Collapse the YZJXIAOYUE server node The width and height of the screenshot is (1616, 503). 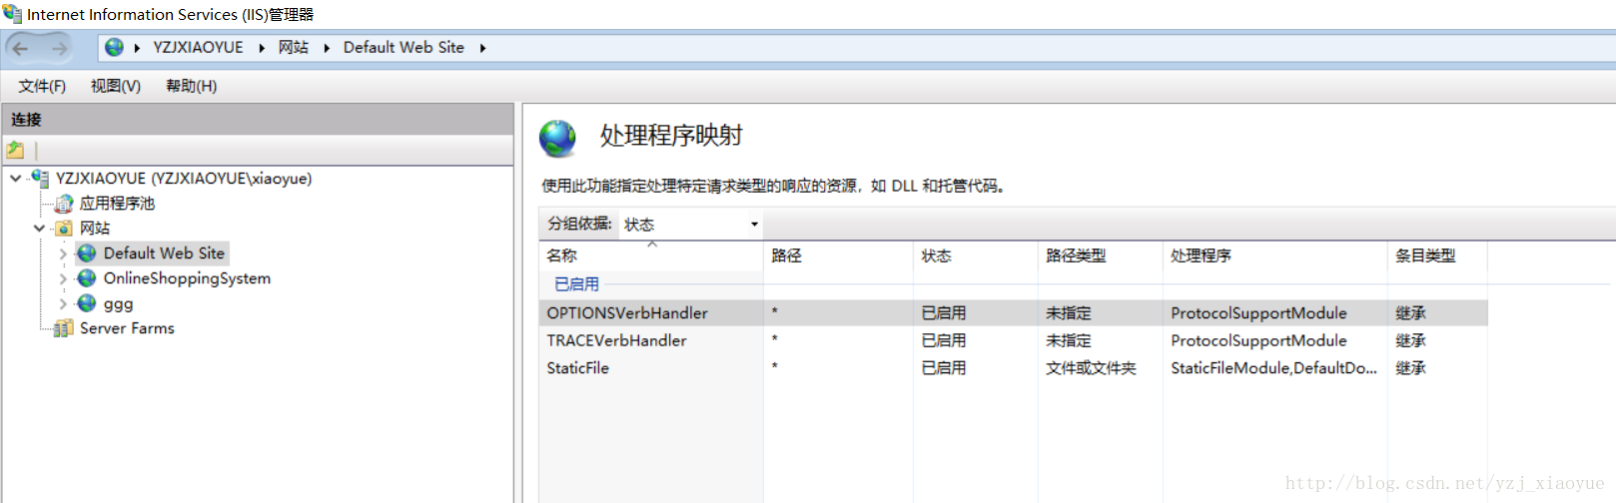(16, 179)
